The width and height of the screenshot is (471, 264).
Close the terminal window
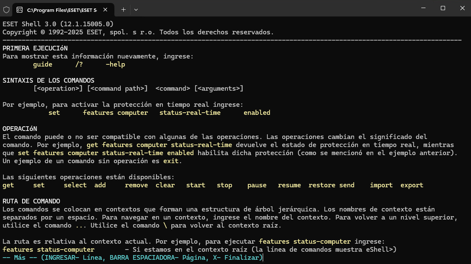pos(462,8)
